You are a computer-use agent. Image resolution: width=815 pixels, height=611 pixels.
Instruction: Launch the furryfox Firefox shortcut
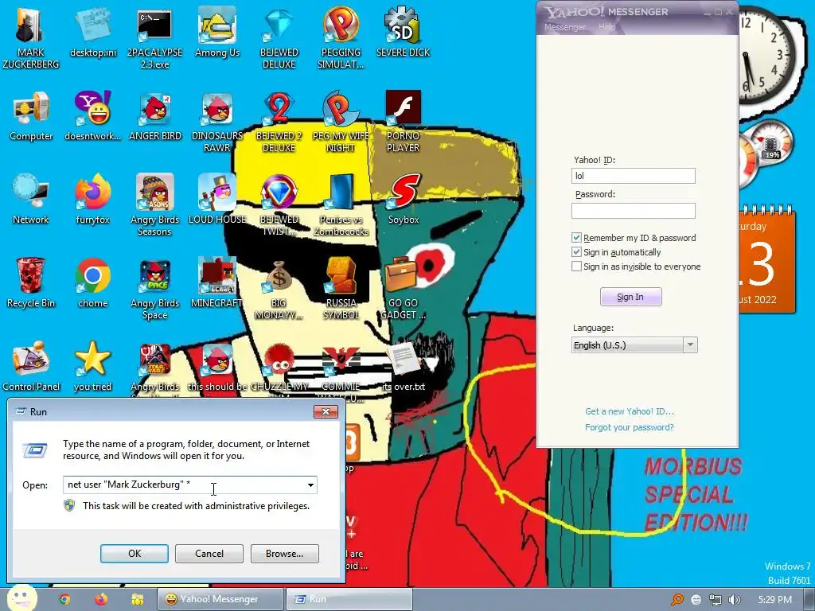93,200
